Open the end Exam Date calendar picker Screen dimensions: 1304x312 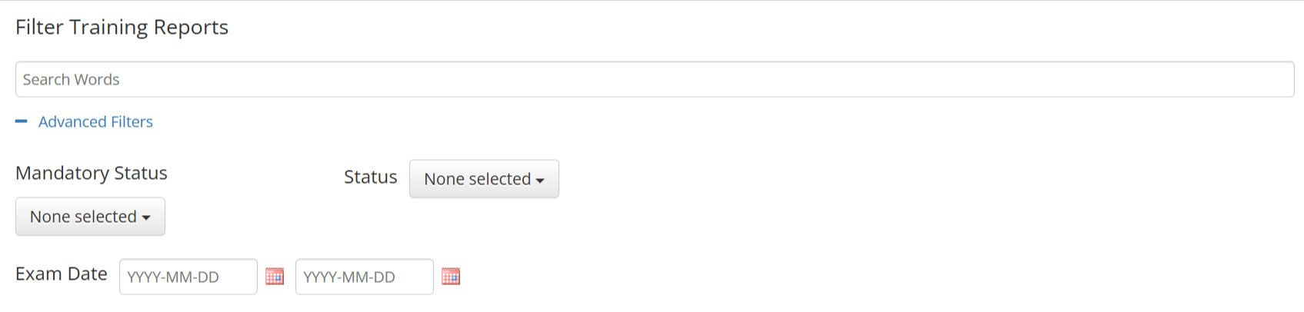click(451, 277)
